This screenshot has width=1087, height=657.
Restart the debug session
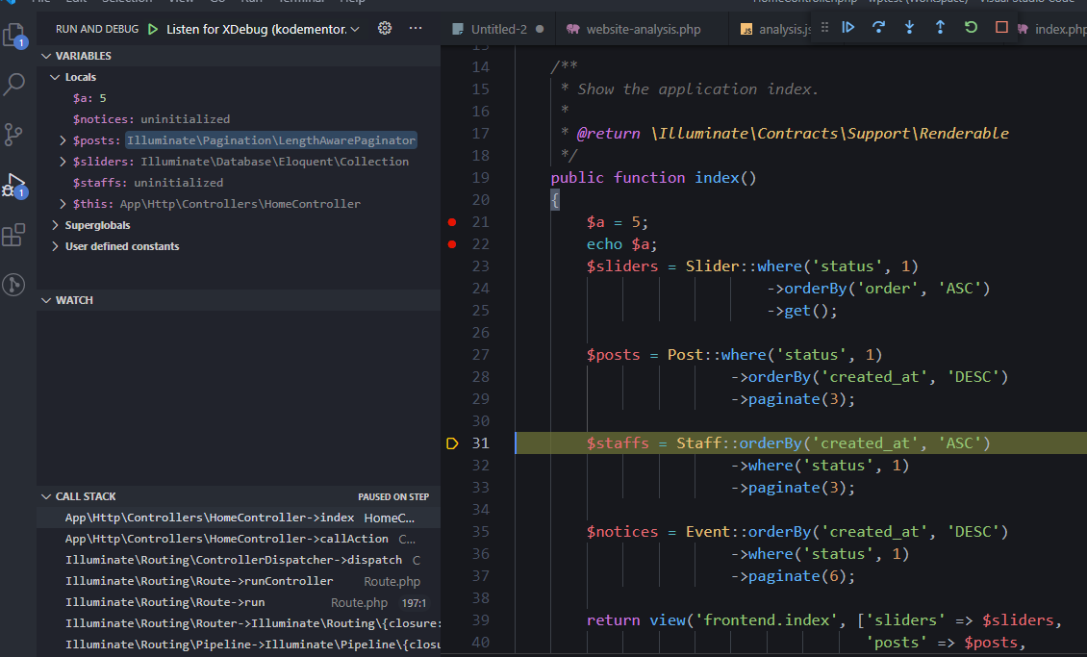971,28
